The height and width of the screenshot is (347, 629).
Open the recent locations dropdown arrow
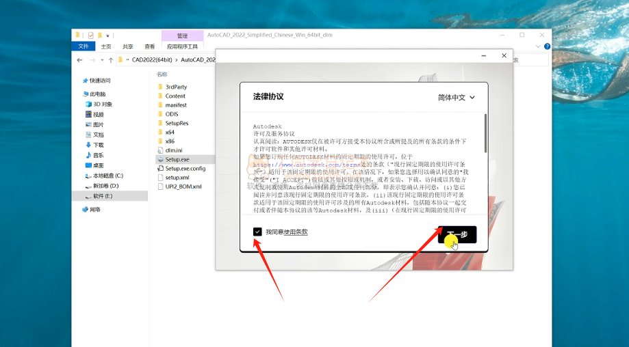[x=102, y=60]
